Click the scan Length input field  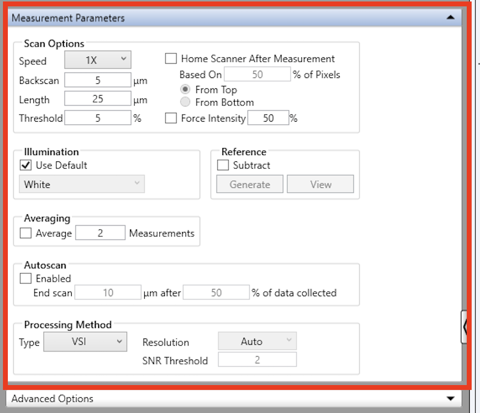tap(97, 99)
